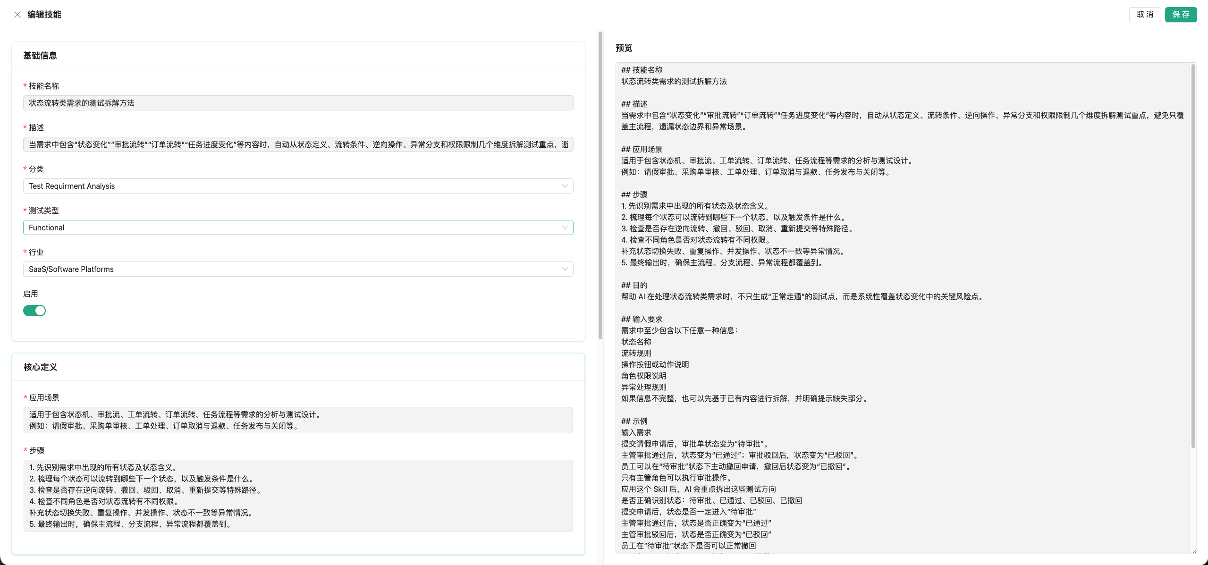Toggle the 启用 switch off

click(34, 310)
